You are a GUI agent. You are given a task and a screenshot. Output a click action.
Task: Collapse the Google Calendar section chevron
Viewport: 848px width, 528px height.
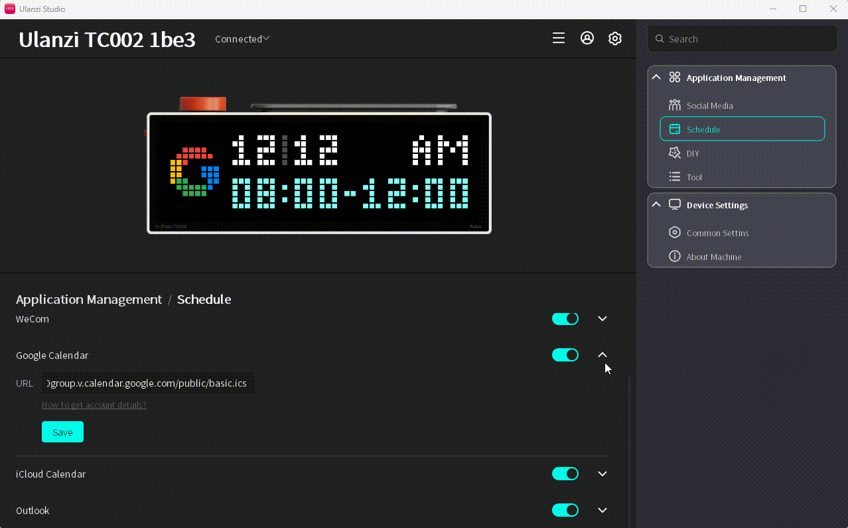pyautogui.click(x=602, y=355)
